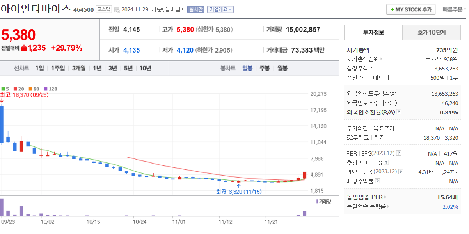Open the 빠른주문 quick order dropdown
The height and width of the screenshot is (234, 469).
click(x=454, y=10)
